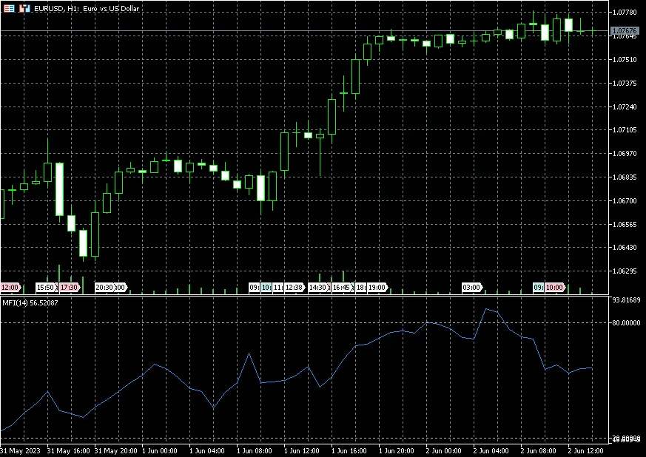The width and height of the screenshot is (646, 457).
Task: Select the 12:38 calendar event flag
Action: tap(295, 287)
